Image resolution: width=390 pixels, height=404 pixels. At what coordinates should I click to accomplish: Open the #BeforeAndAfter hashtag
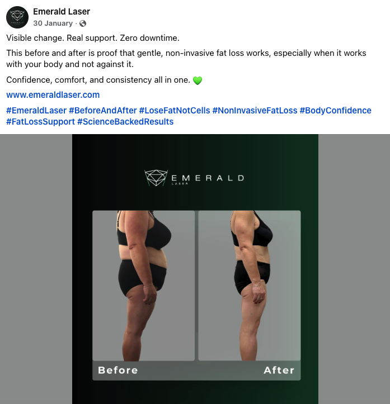tap(102, 111)
